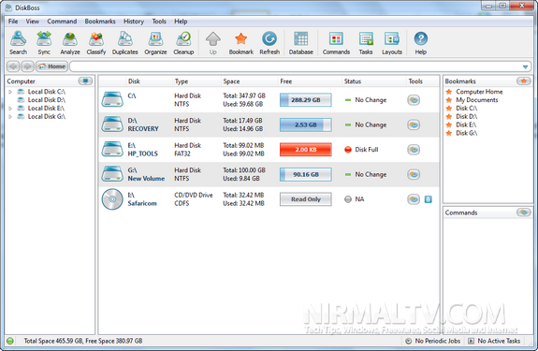Click the G:\ New Volume tools icon
This screenshot has height=351, width=538.
[x=414, y=174]
